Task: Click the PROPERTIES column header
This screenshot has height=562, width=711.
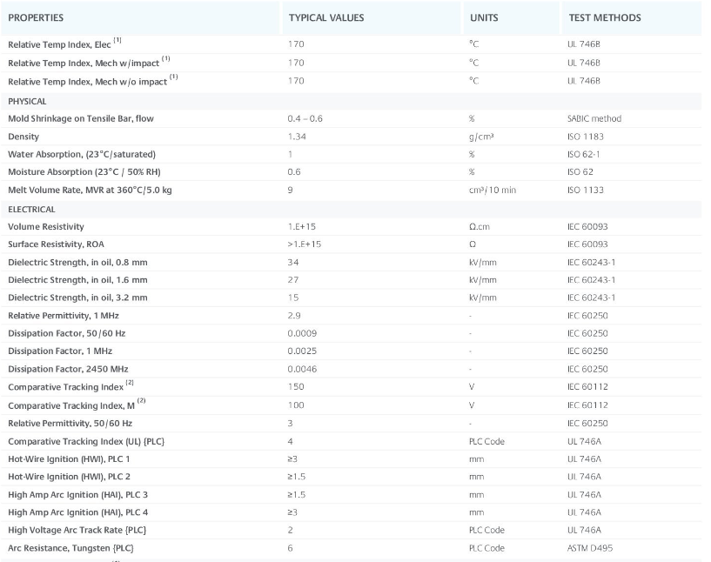Action: (x=36, y=17)
